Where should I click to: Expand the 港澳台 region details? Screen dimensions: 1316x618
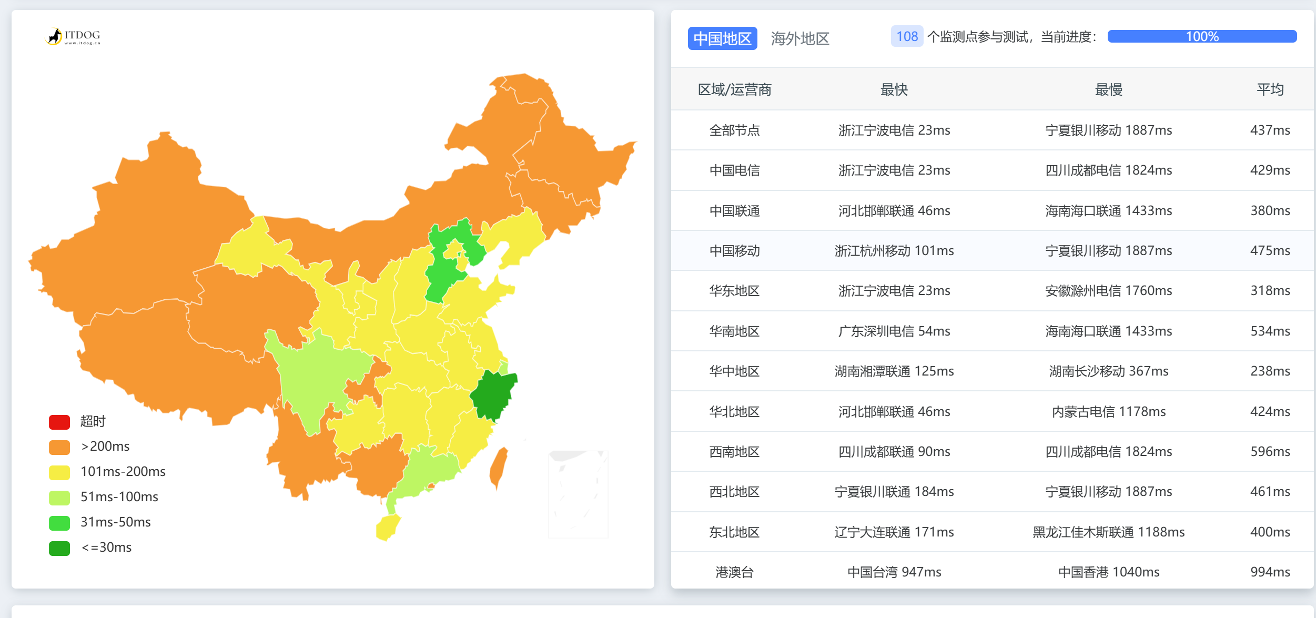pos(734,572)
